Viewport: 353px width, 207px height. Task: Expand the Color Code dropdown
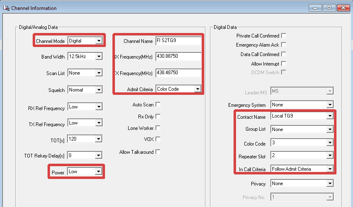302,143
